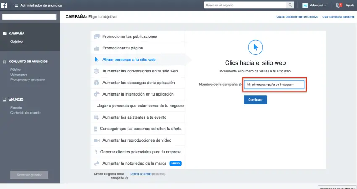Click the large circular cursor icon
Viewport: 357px width, 189px height.
click(255, 47)
